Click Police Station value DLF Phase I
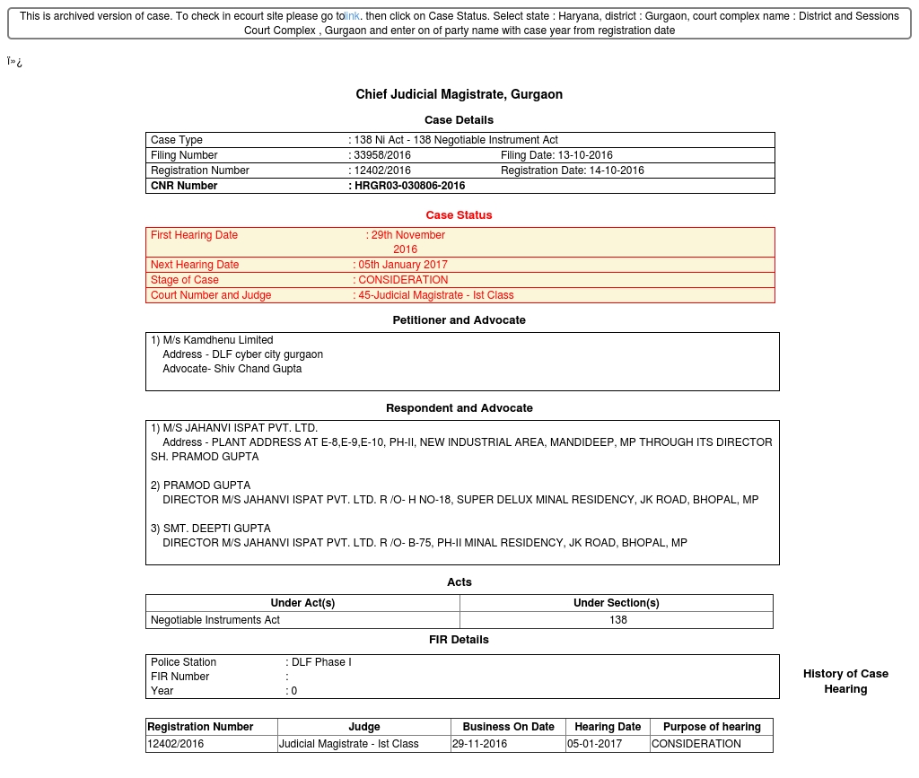The image size is (919, 778). pos(320,662)
